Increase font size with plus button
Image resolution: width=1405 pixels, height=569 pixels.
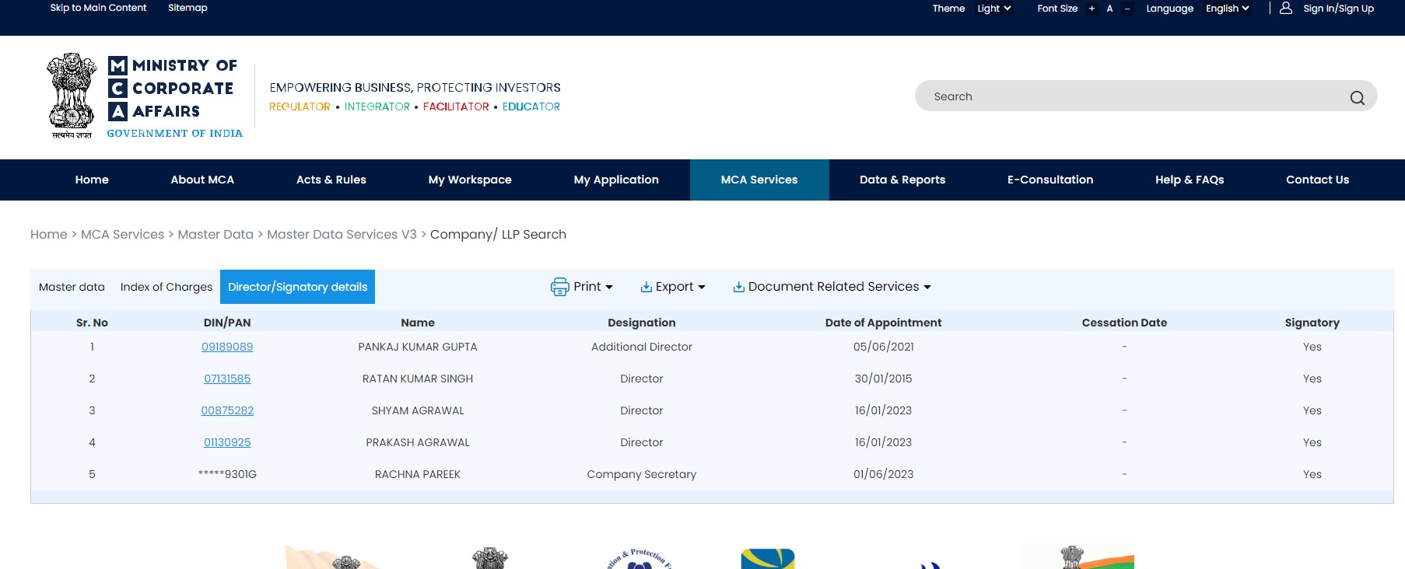(1091, 9)
